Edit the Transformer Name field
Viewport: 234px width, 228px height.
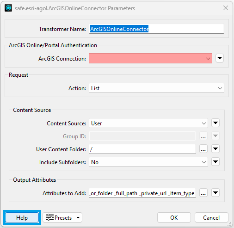(x=156, y=29)
